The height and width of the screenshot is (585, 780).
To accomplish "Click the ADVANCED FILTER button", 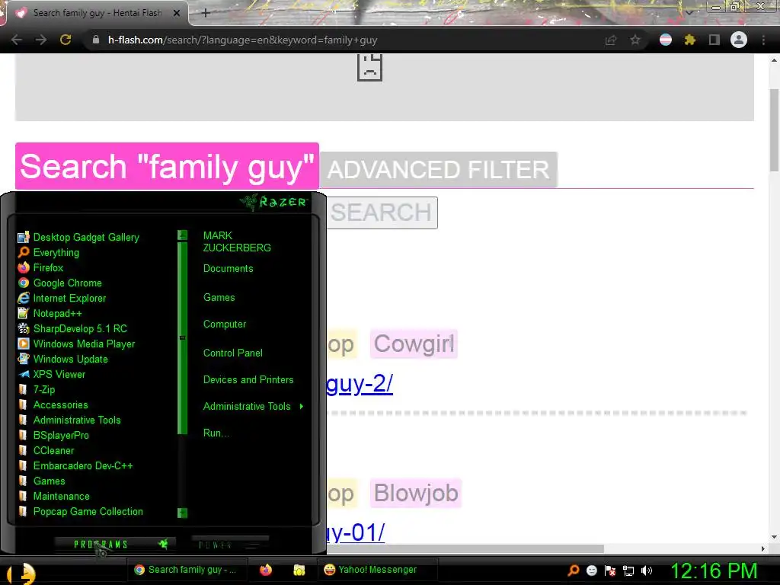I will point(438,170).
